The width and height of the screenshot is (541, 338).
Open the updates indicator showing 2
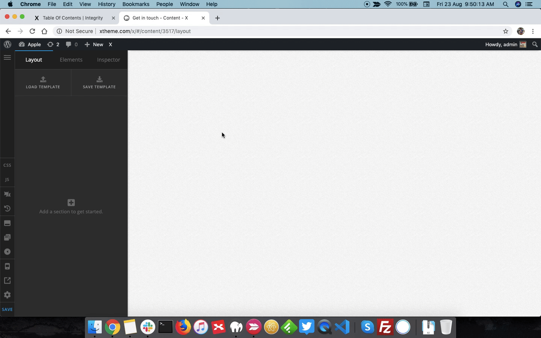coord(53,44)
